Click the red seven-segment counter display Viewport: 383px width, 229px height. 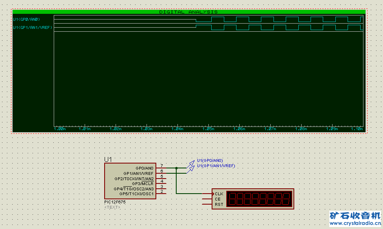259,199
